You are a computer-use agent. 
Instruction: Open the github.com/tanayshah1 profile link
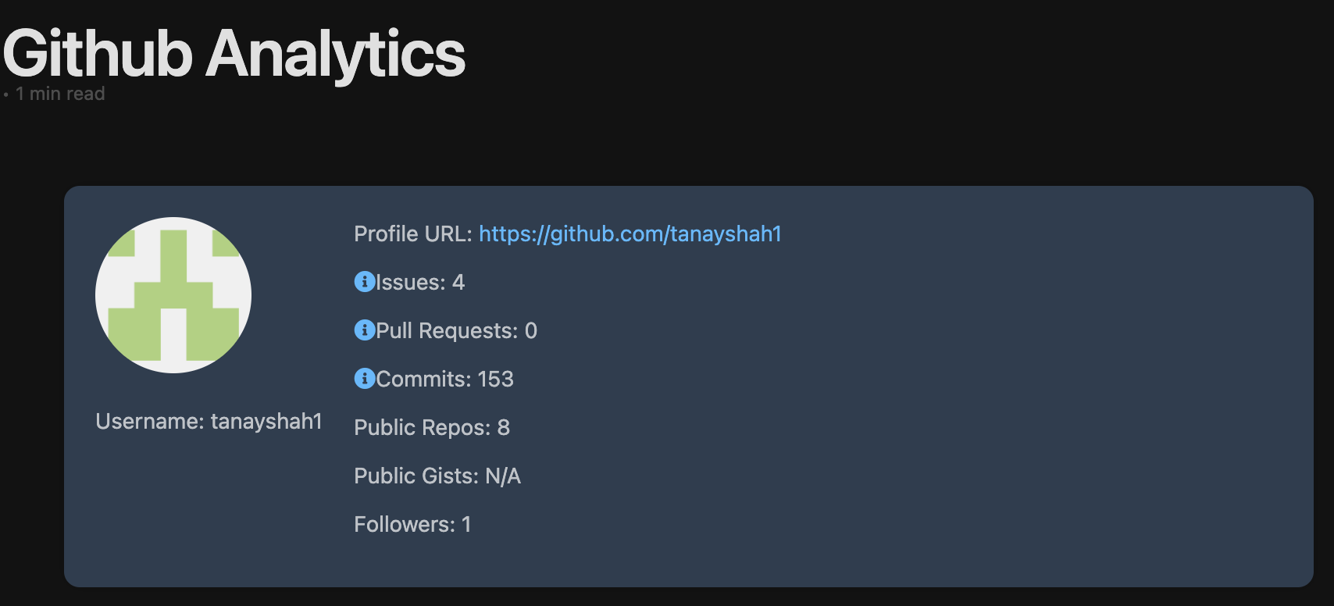pyautogui.click(x=630, y=234)
